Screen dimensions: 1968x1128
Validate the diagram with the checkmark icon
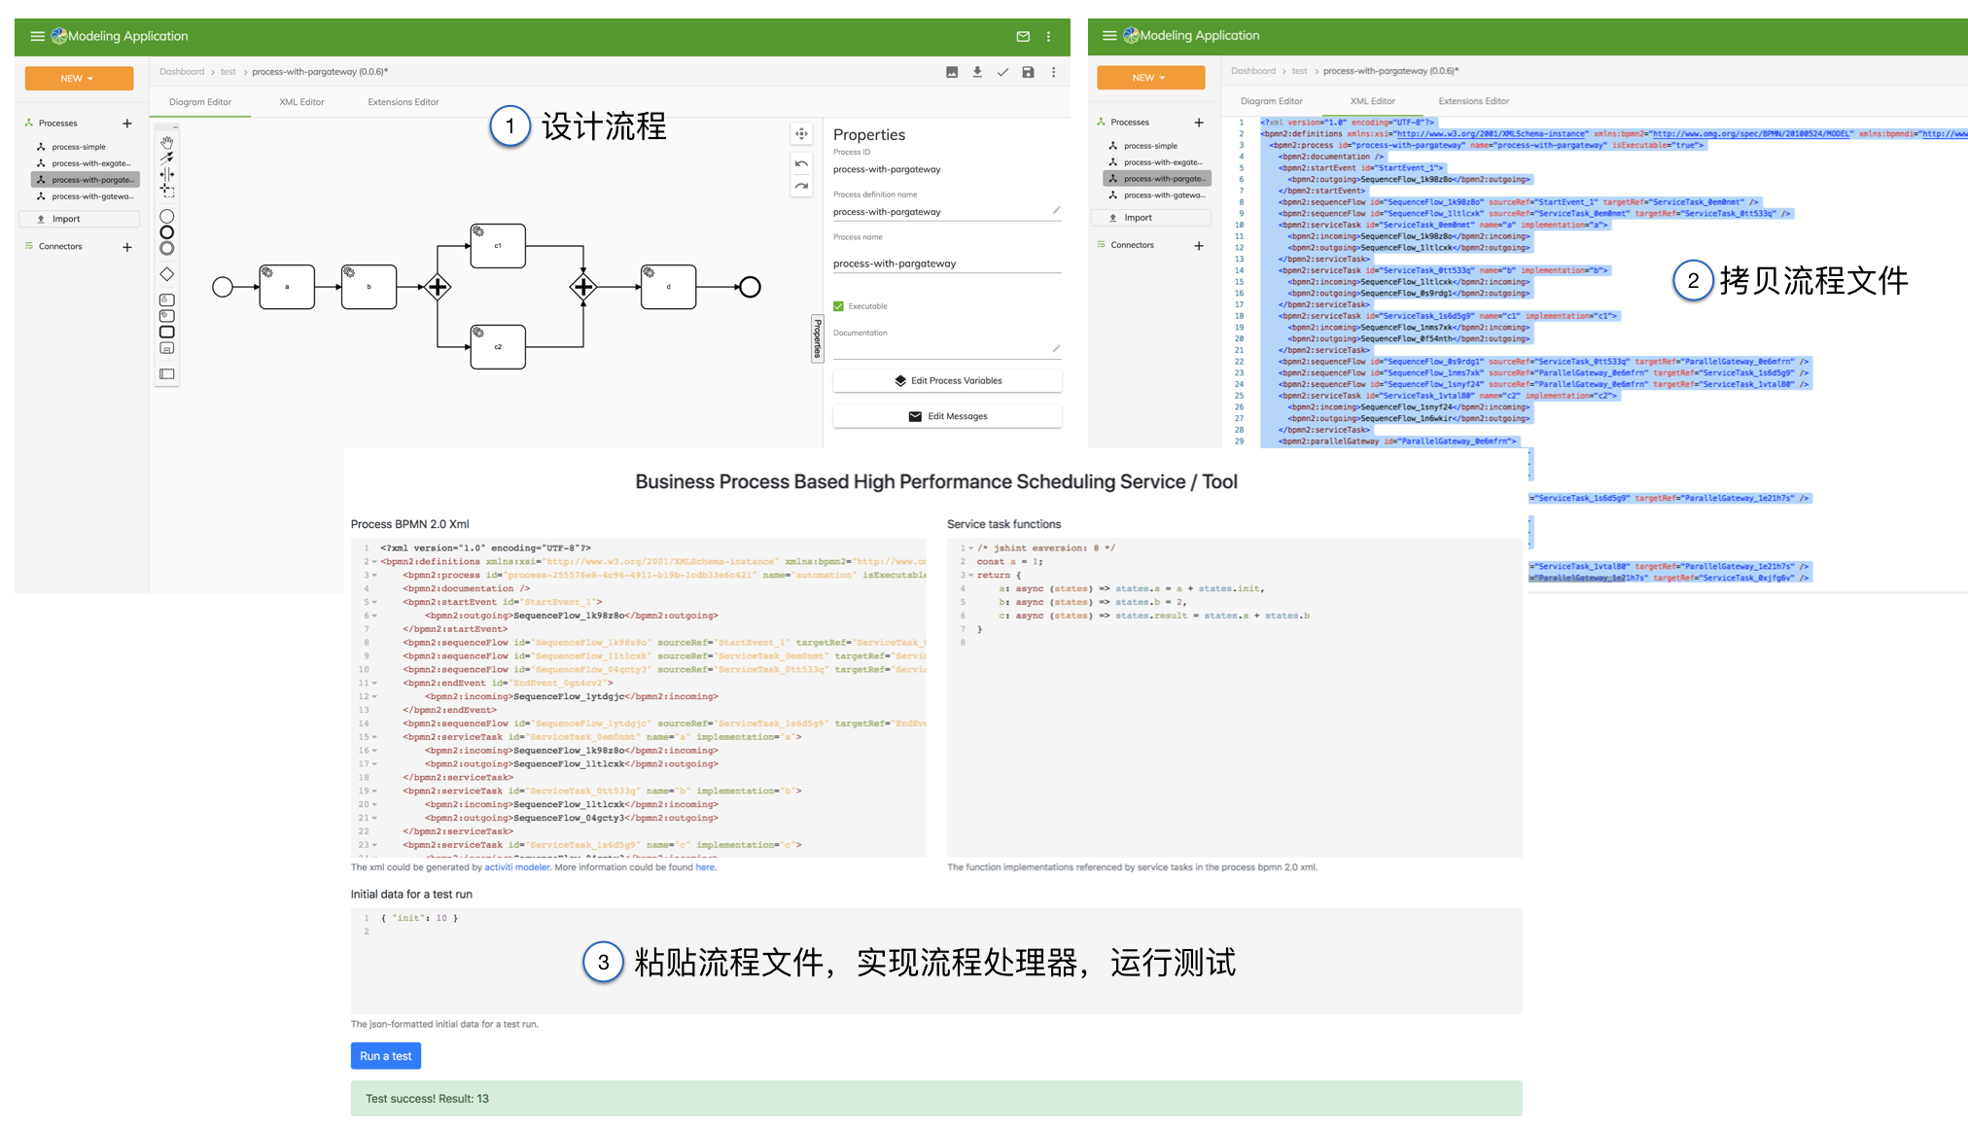1002,72
